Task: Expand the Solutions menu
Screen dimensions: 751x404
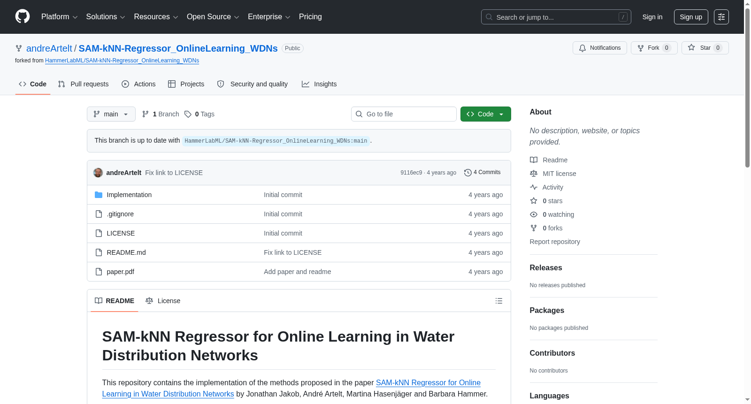Action: click(x=106, y=17)
